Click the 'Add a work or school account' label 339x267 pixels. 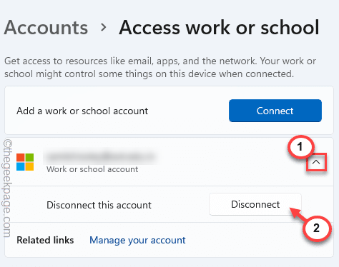[82, 111]
